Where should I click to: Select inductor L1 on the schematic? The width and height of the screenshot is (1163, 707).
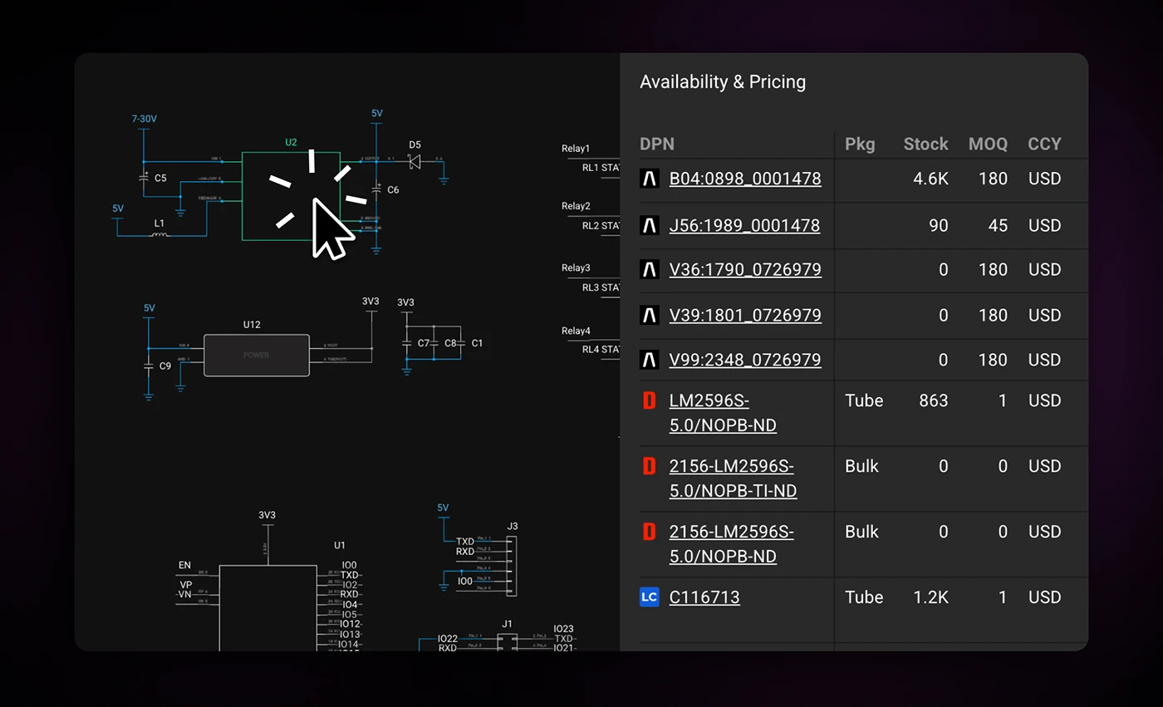[x=158, y=236]
